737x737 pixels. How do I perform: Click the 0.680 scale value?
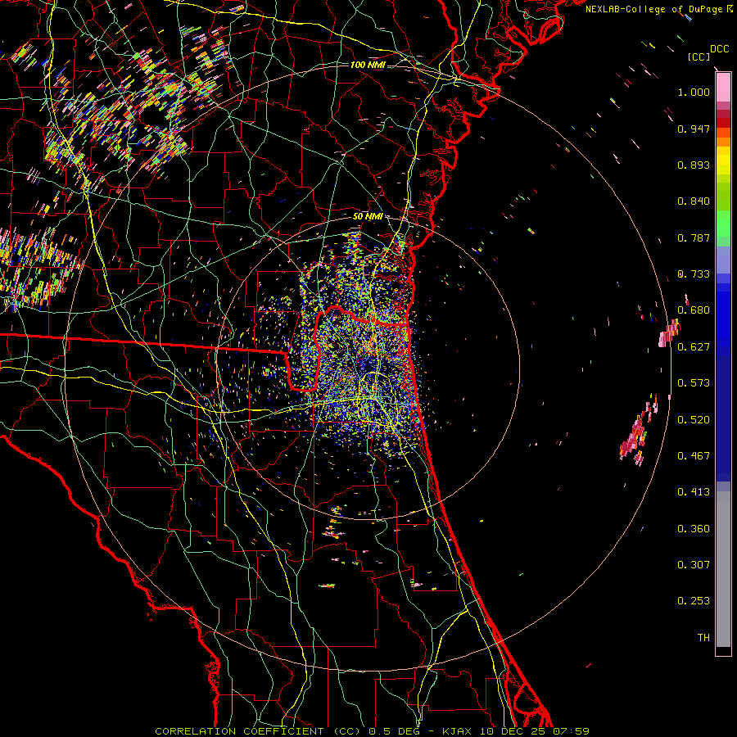[x=694, y=310]
